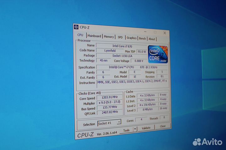The image size is (226, 150).
Task: Open the About tab
Action: [152, 39]
